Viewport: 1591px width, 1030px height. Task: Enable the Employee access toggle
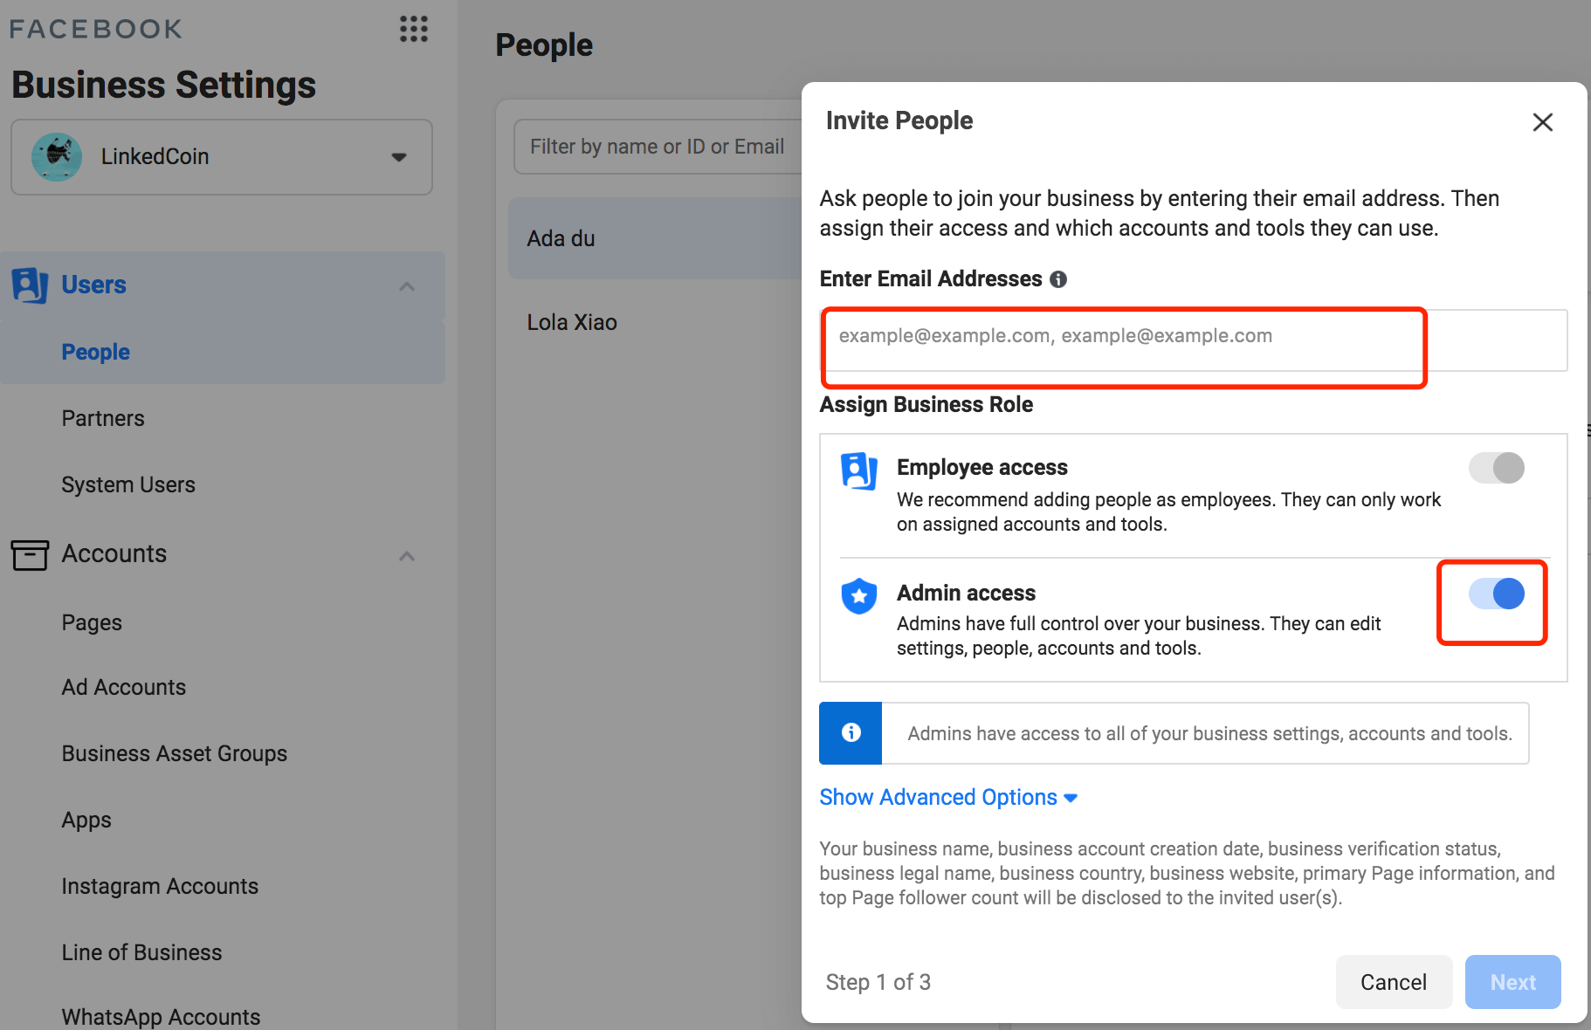coord(1496,468)
